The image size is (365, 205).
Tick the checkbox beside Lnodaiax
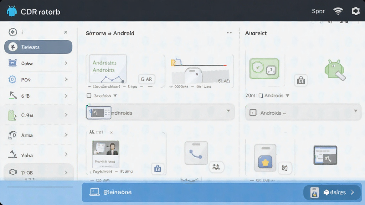point(89,95)
